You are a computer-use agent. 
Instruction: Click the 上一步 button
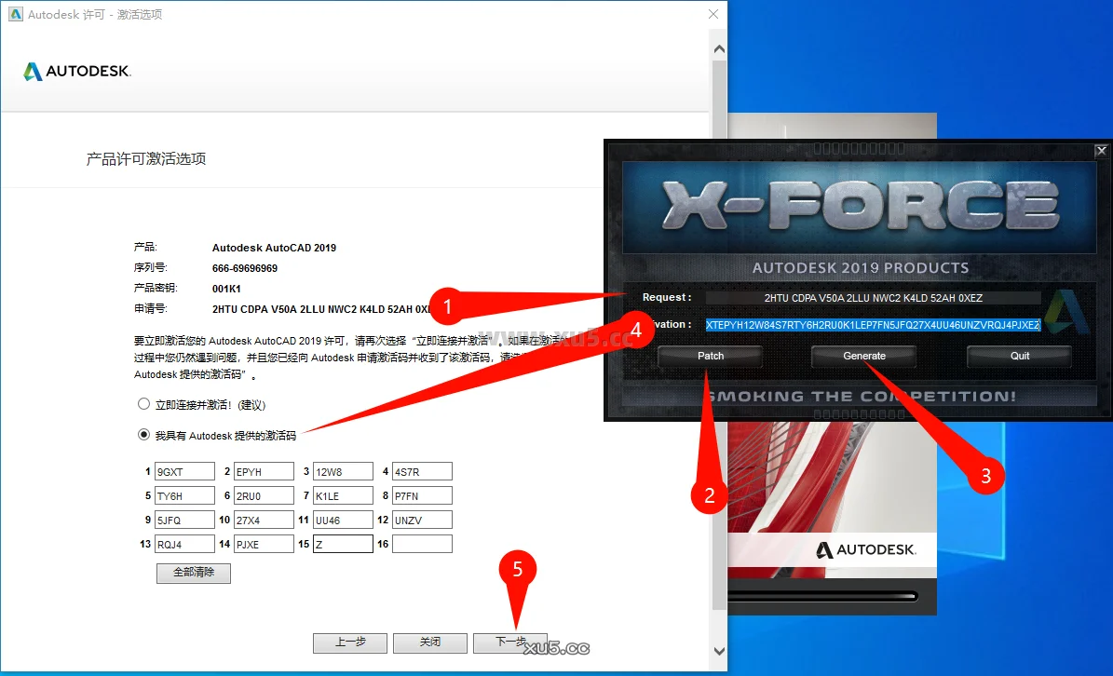pos(350,642)
